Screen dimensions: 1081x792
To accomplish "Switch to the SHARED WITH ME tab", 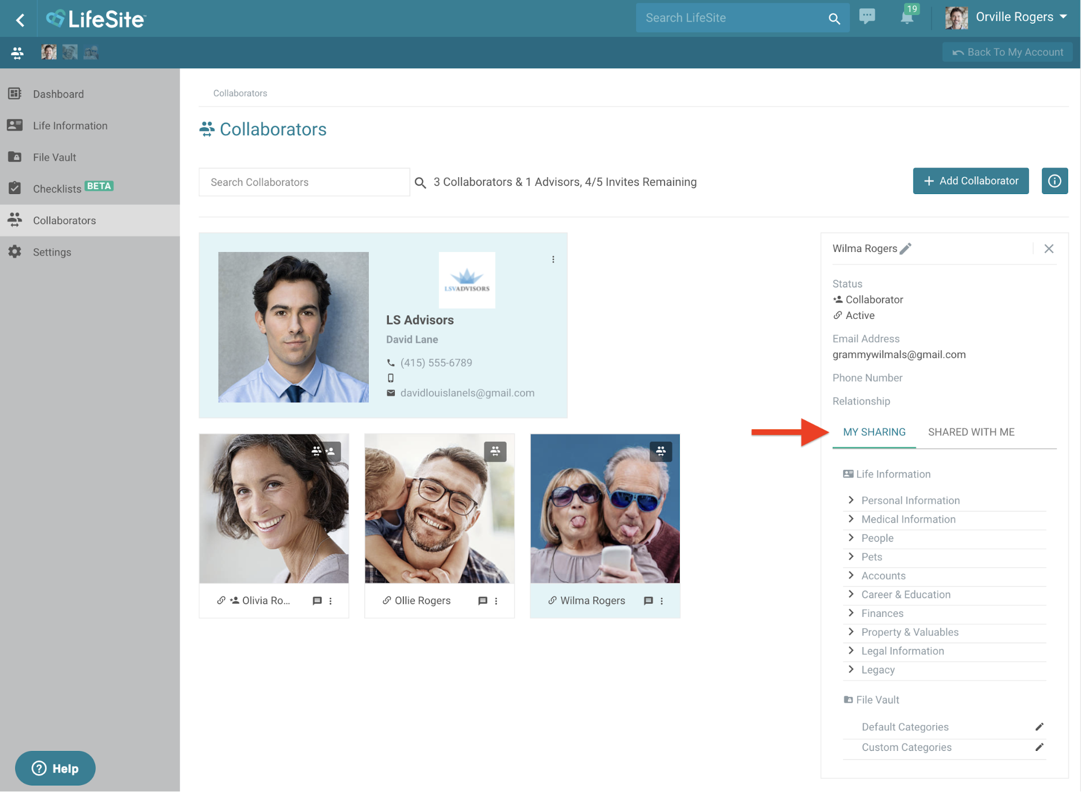I will (x=971, y=432).
